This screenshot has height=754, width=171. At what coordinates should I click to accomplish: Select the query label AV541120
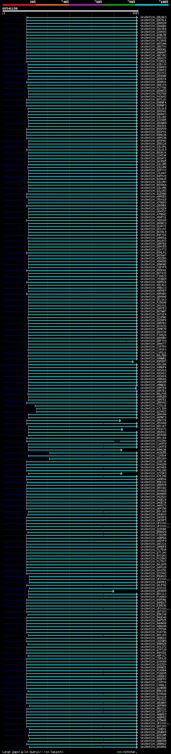point(10,9)
